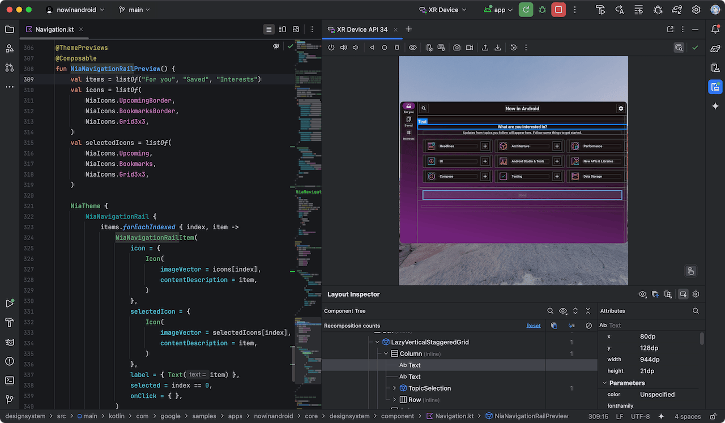Click the emulator Volume Down icon
Viewport: 725px width, 423px height.
coord(356,48)
